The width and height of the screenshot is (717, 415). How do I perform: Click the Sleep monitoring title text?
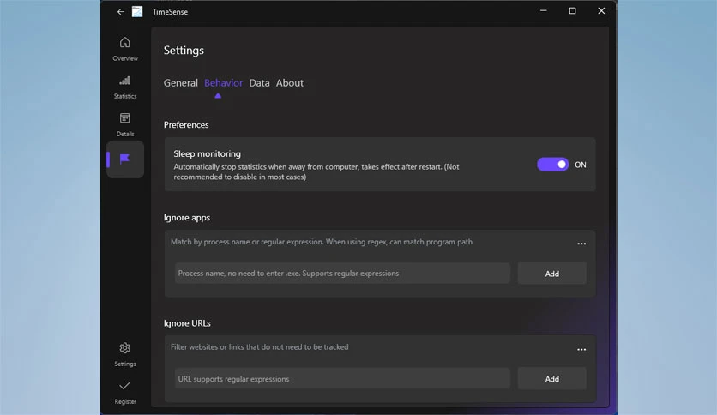(208, 154)
